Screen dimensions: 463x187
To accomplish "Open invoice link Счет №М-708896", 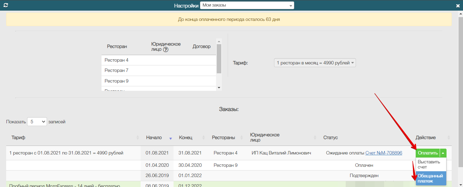I will 384,153.
